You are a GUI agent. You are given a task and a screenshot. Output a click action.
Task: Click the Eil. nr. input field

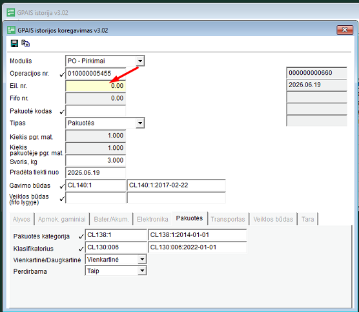coord(96,86)
